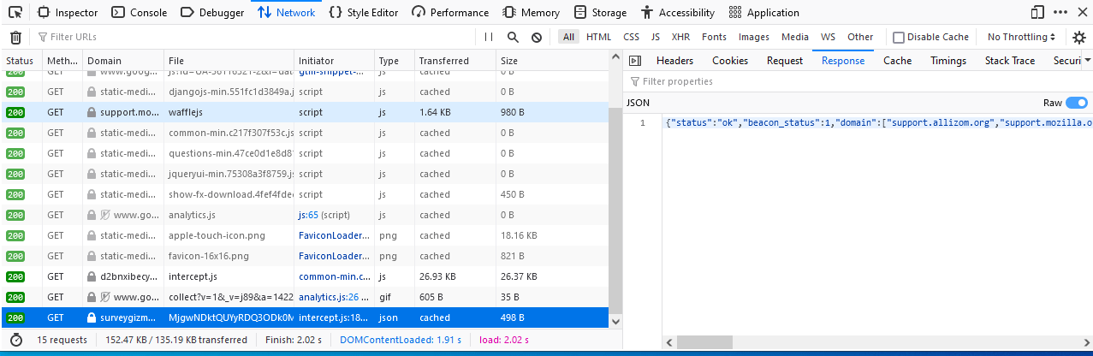Open the No Throttling dropdown
This screenshot has width=1093, height=356.
[x=1023, y=38]
